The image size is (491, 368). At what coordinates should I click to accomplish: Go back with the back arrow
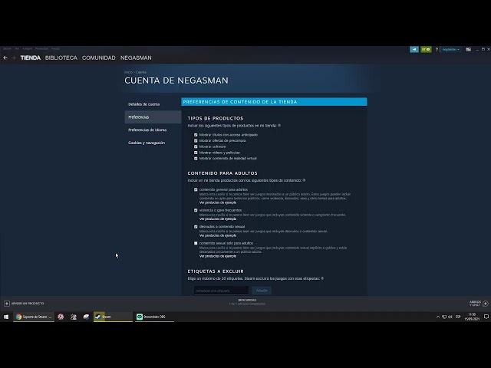pos(5,58)
